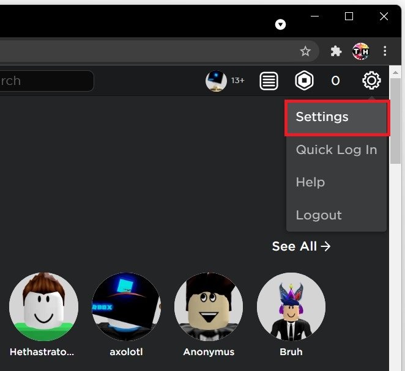Open axolotl friend avatar

click(126, 307)
